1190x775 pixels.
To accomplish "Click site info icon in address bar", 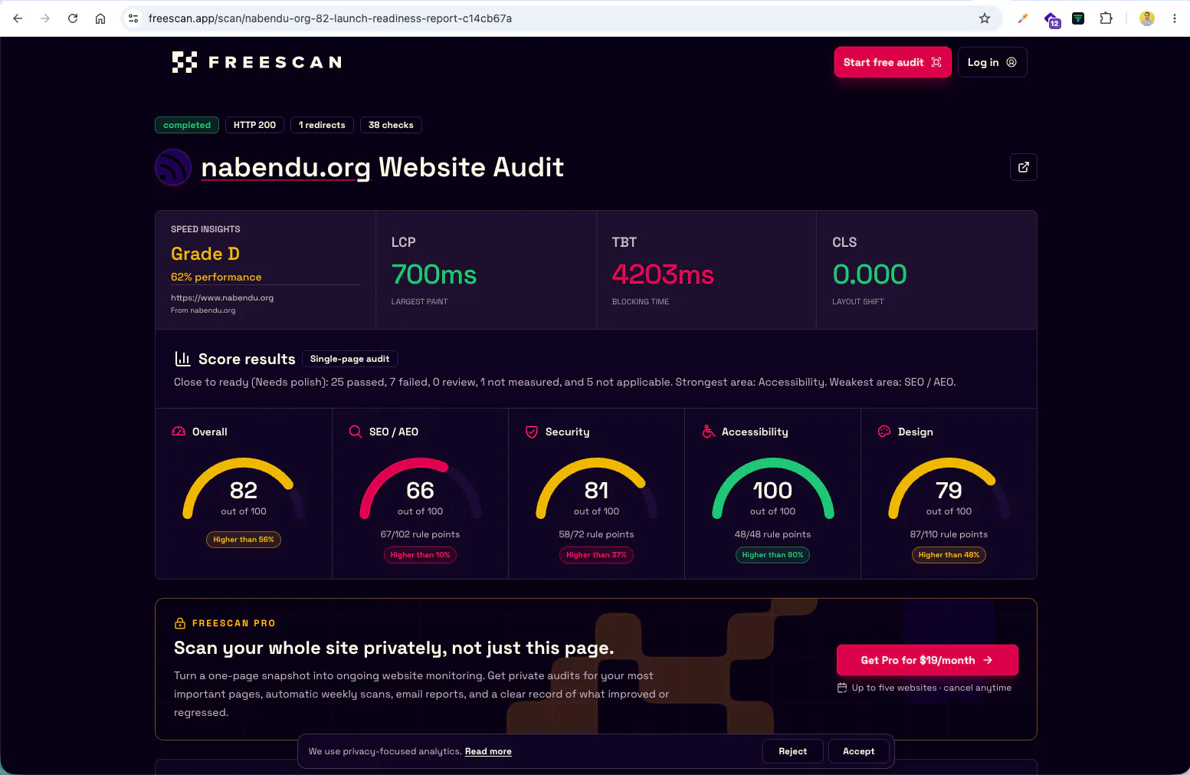I will (x=133, y=18).
